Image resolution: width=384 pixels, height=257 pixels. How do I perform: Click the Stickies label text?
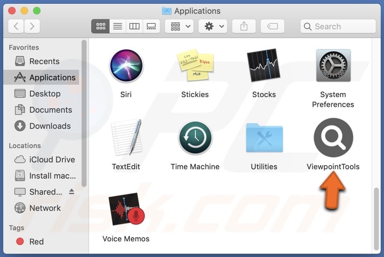195,94
